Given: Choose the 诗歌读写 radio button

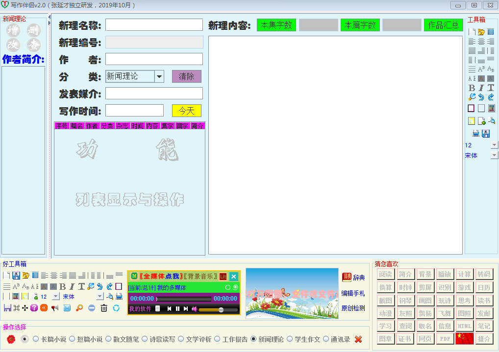Looking at the screenshot, I should 145,339.
